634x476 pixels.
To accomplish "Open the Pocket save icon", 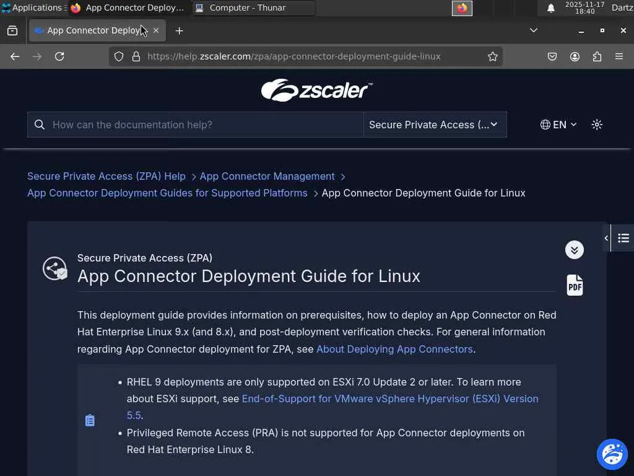I will point(552,56).
